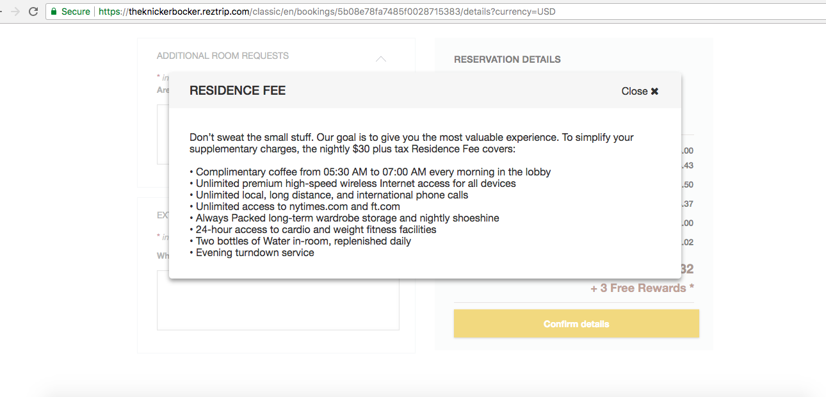Click the Confirm details button

(576, 324)
